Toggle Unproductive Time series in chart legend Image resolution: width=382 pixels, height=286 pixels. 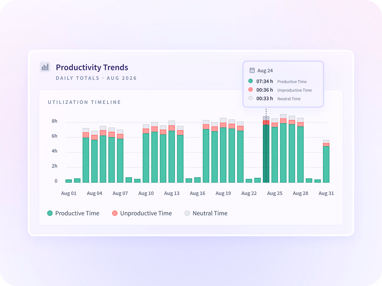142,213
